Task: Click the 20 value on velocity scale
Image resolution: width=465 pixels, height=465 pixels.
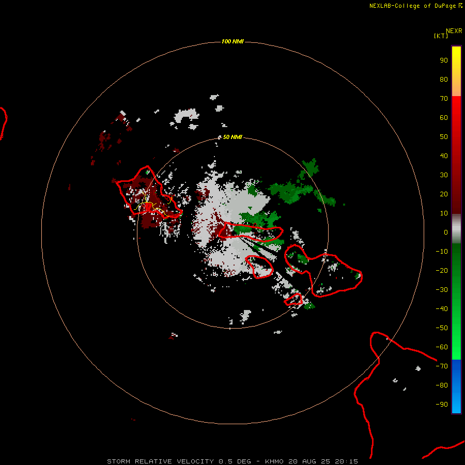Action: 444,194
